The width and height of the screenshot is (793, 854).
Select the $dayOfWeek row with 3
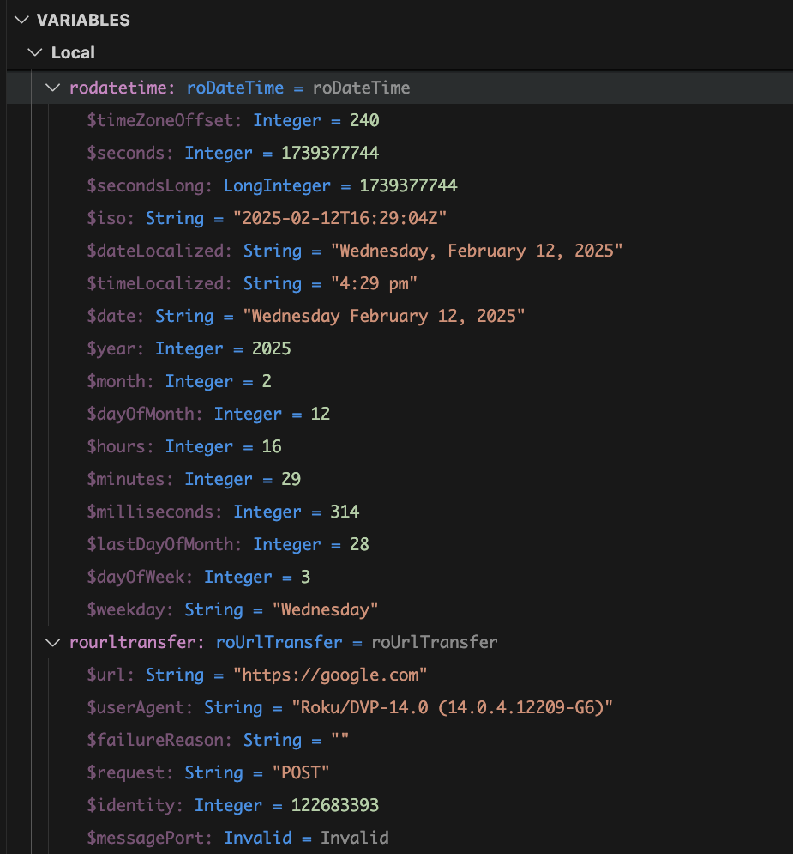click(400, 578)
